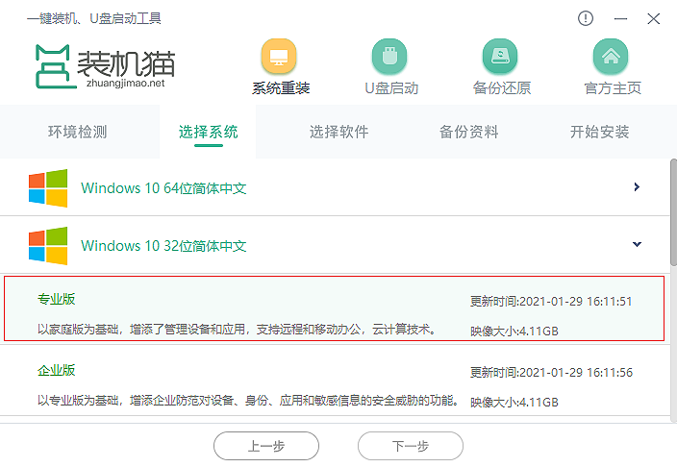Click the 装机猫 cat logo
The height and width of the screenshot is (467, 677).
click(52, 64)
